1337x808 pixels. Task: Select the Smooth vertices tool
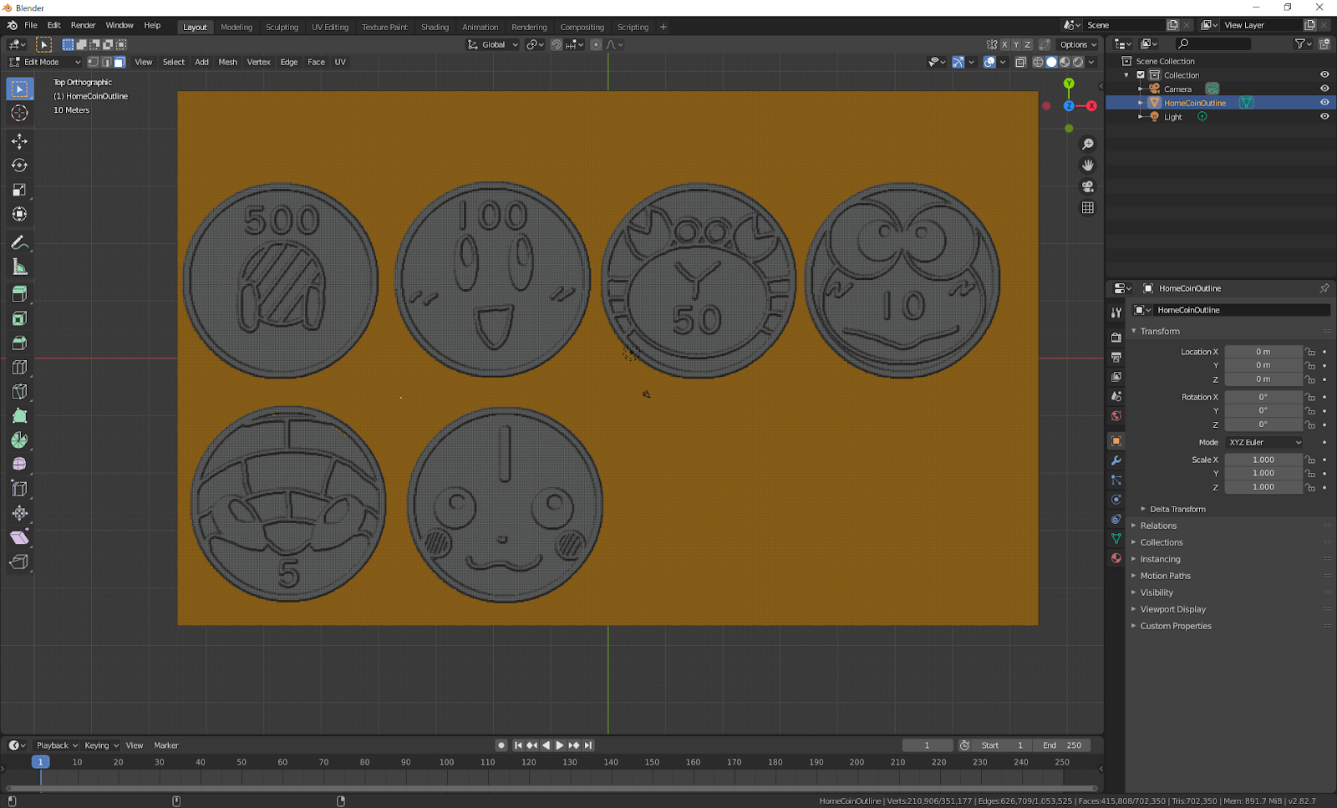point(19,464)
